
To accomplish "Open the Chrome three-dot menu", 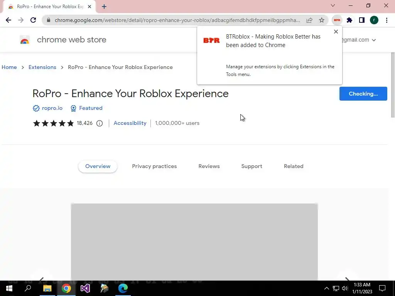I will pyautogui.click(x=387, y=20).
